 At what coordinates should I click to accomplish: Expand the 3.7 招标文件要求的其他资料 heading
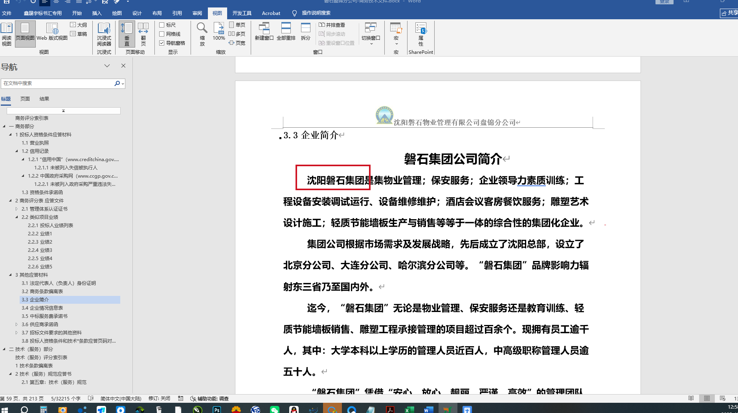17,332
